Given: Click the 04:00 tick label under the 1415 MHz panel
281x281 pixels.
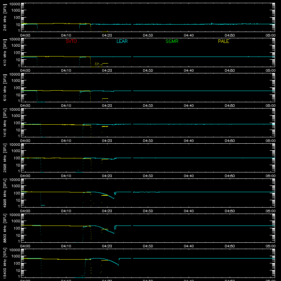Looking at the screenshot, I should (25, 141).
